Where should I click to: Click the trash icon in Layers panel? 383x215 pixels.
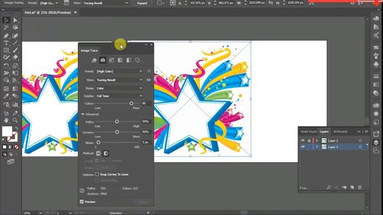tap(360, 188)
